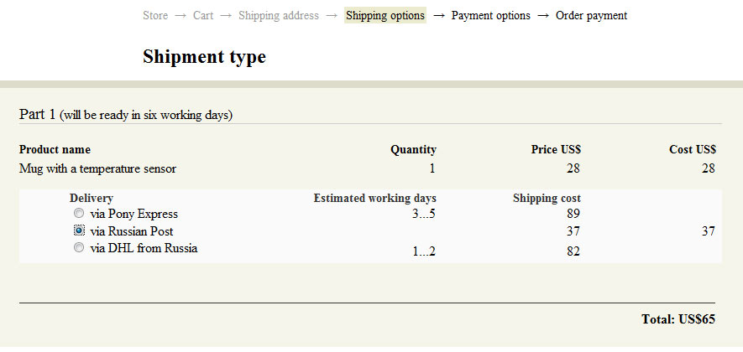Open the Shipping address breadcrumb link
The width and height of the screenshot is (743, 352).
(279, 15)
